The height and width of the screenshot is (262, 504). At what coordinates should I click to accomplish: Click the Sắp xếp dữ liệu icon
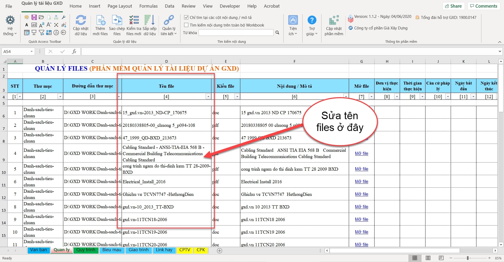[x=149, y=20]
